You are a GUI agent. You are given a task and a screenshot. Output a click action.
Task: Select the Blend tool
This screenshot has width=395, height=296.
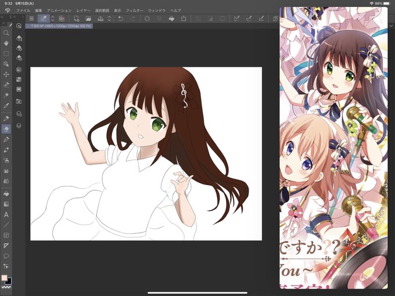6,181
